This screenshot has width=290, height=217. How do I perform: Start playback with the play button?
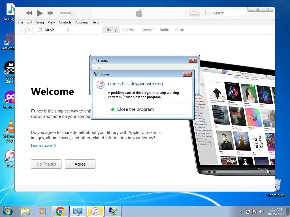tap(40, 13)
